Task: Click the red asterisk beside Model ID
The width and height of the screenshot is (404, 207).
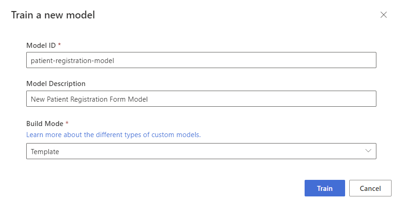Action: pyautogui.click(x=59, y=45)
